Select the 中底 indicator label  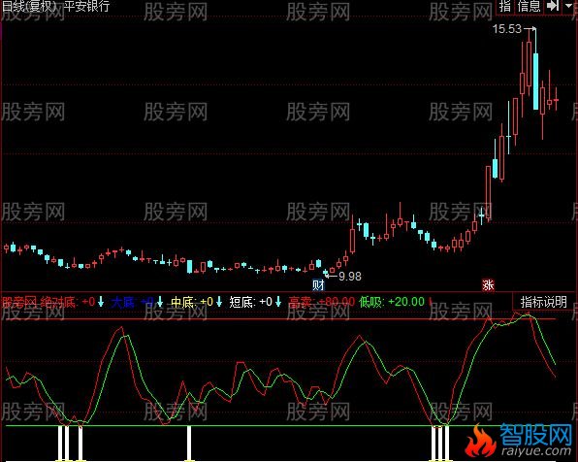tap(183, 302)
